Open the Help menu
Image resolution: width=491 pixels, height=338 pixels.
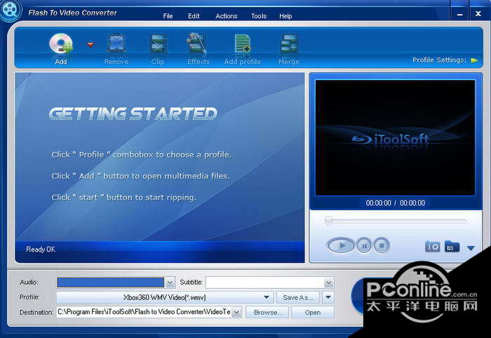[x=285, y=16]
